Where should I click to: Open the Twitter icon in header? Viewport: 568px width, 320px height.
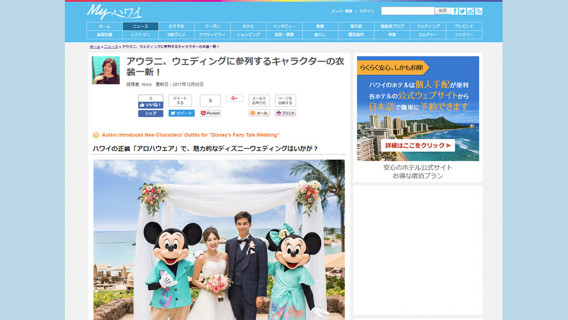click(x=463, y=11)
